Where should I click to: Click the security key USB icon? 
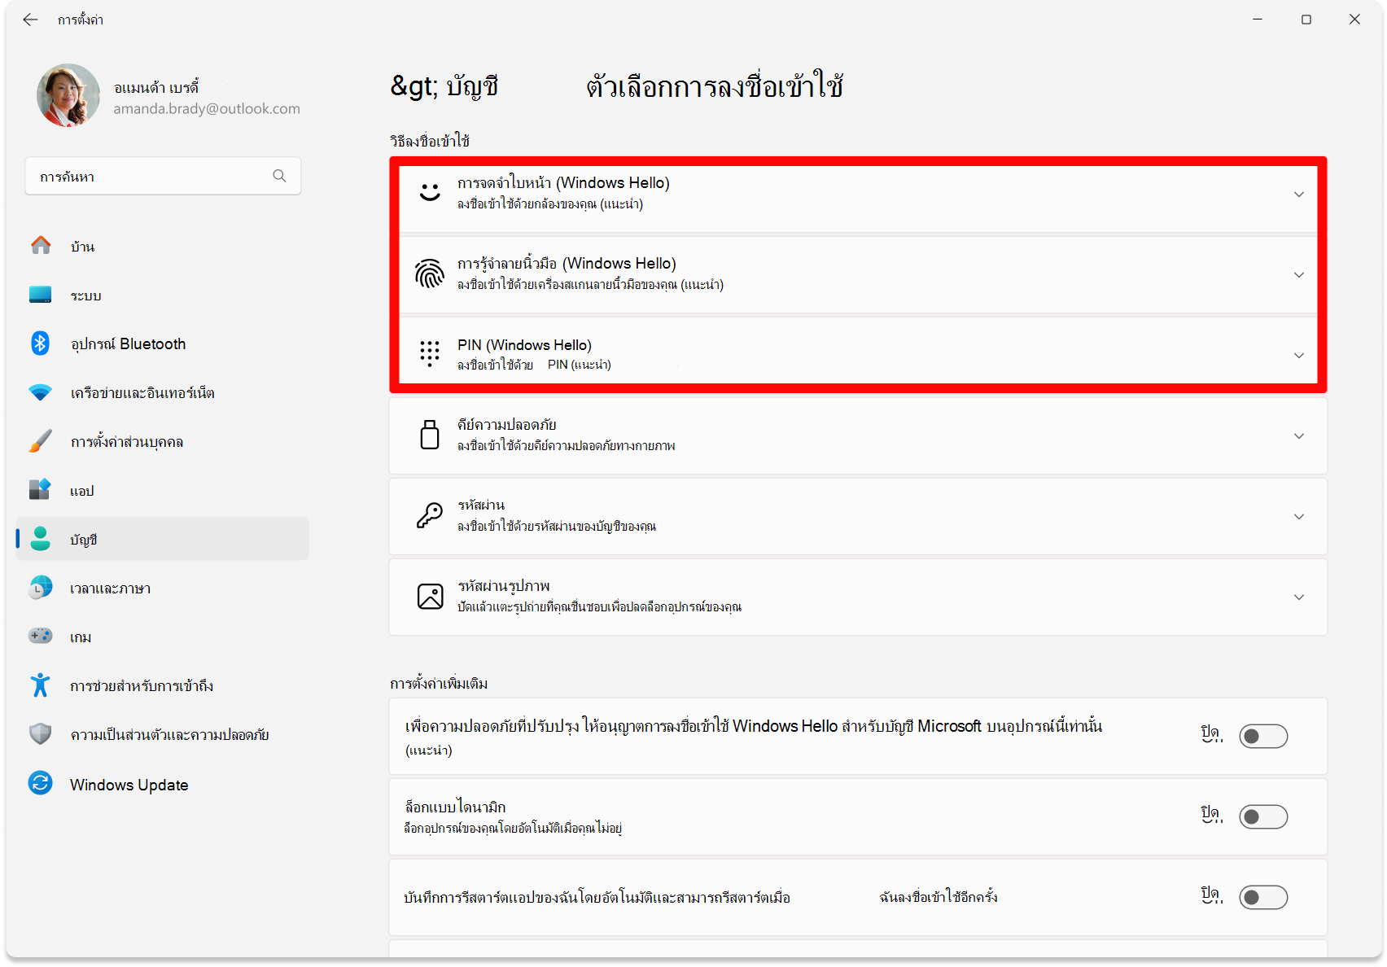430,435
